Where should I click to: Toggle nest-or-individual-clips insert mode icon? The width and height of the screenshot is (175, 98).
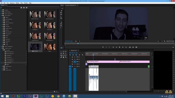tap(70, 55)
